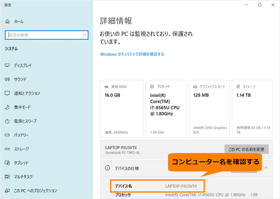Click the グラフィックス カード 128 MB card
The image size is (280, 199).
coord(209,109)
